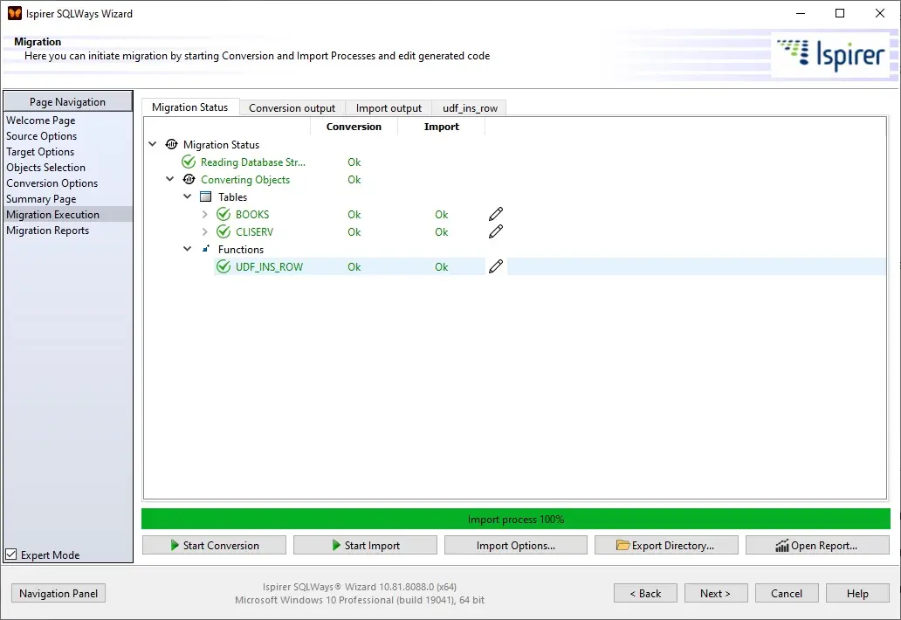The image size is (901, 620).
Task: Click Ok conversion status of Converting Objects
Action: click(354, 179)
